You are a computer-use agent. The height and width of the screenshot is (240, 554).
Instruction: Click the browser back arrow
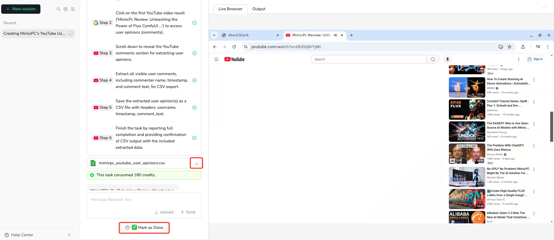[x=215, y=47]
